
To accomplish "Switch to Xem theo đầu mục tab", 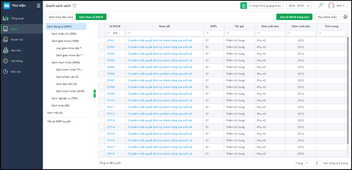I will (61, 17).
